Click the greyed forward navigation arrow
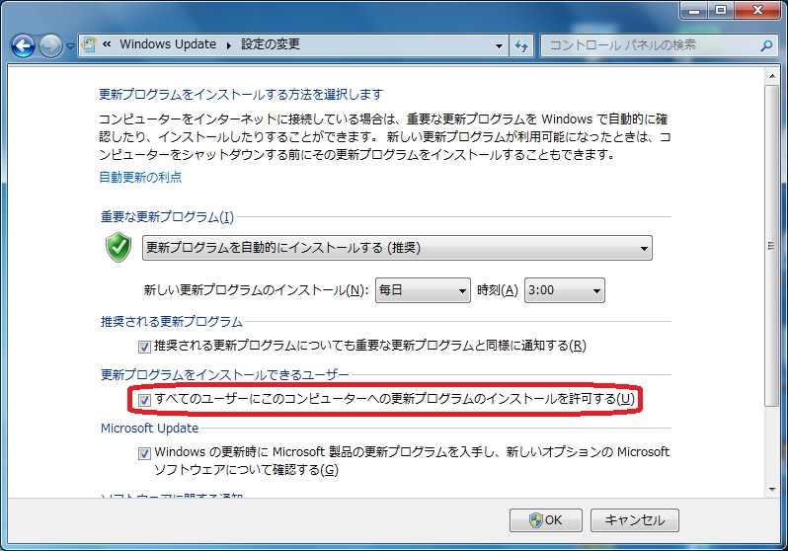Image resolution: width=788 pixels, height=551 pixels. (50, 46)
